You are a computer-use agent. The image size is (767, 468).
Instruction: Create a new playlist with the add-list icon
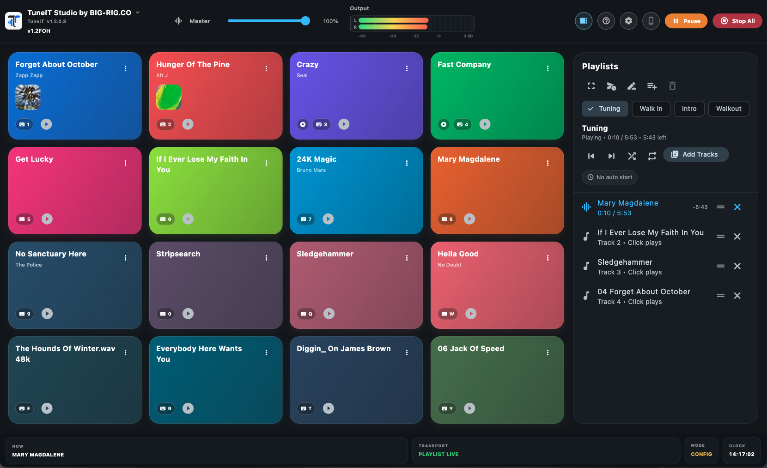[652, 86]
